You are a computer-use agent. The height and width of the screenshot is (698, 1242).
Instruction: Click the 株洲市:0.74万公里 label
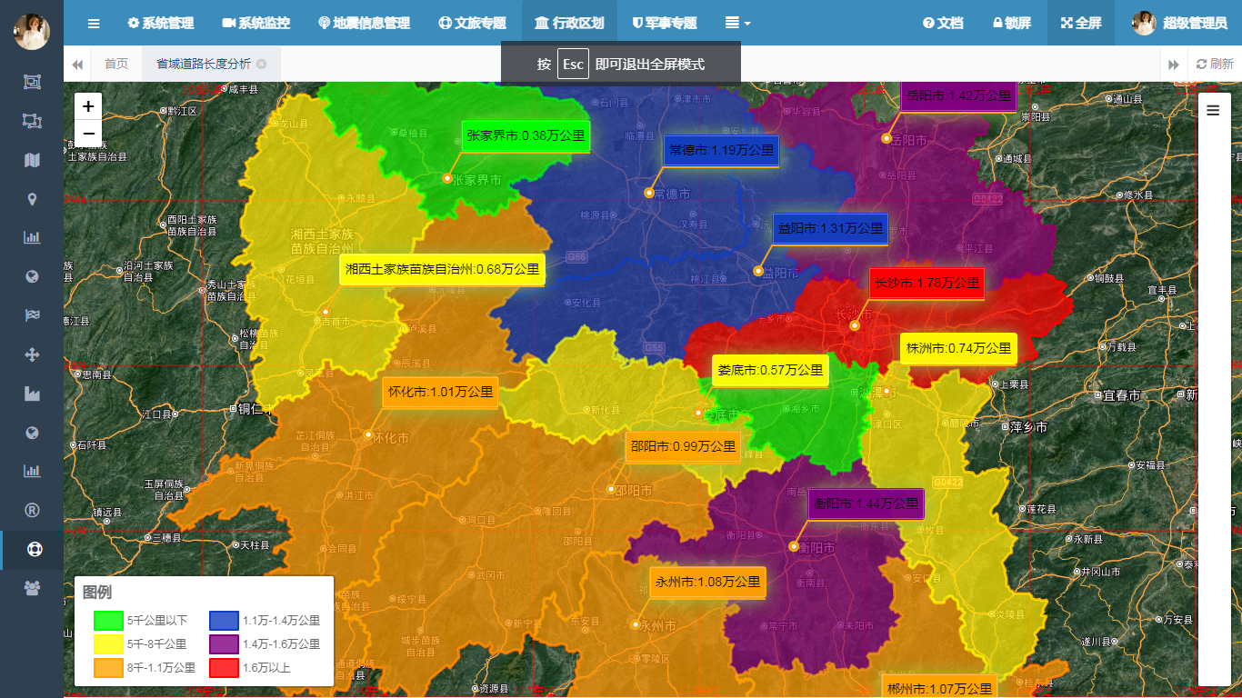(958, 348)
